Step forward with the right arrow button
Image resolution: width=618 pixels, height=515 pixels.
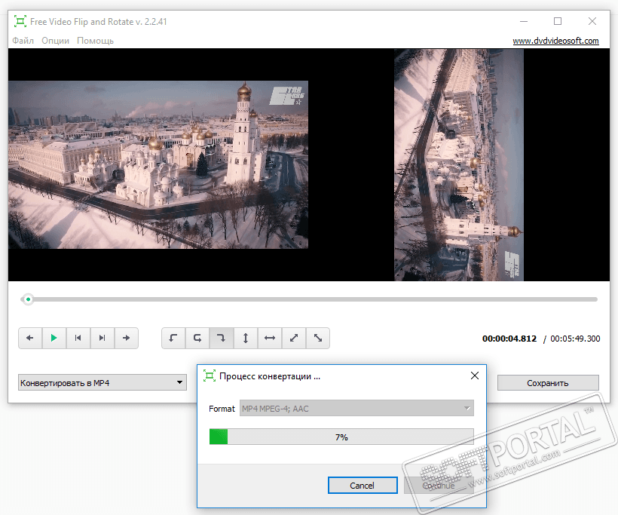pyautogui.click(x=126, y=339)
